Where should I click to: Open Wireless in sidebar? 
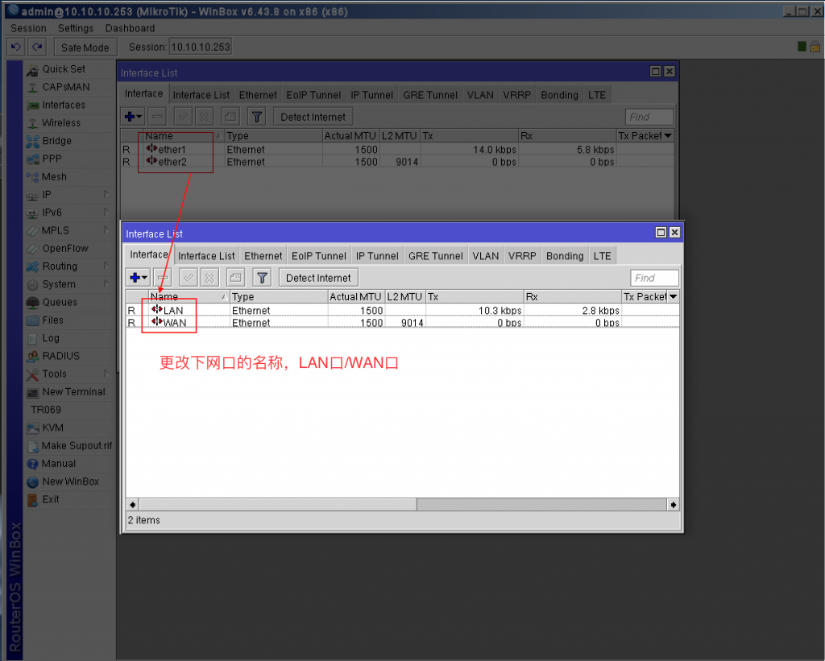point(61,122)
